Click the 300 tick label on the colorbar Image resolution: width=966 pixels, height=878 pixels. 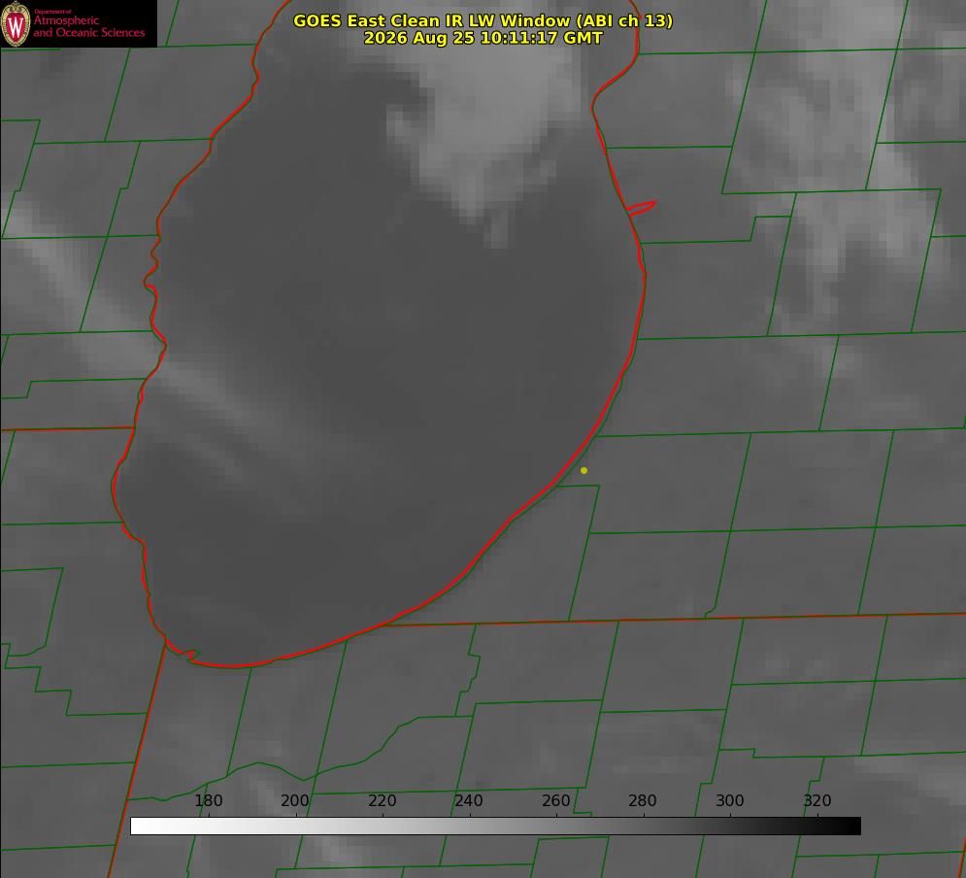pos(729,800)
